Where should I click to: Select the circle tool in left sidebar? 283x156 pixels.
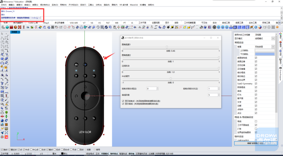click(x=2, y=42)
